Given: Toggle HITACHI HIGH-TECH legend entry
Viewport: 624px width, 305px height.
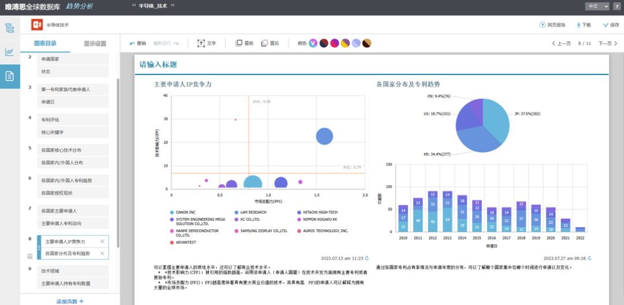Looking at the screenshot, I should [318, 213].
